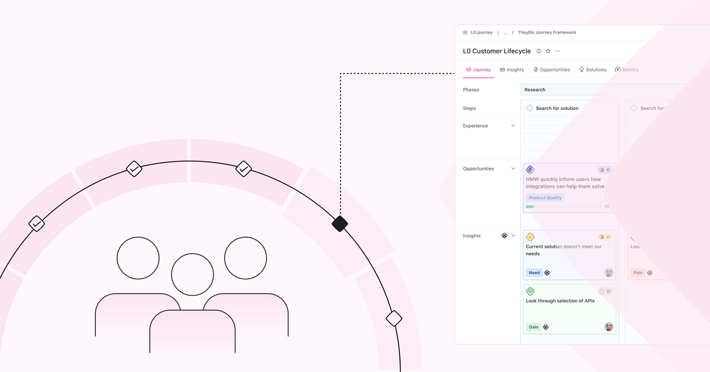The height and width of the screenshot is (372, 710).
Task: Open the HMW quickly inform users opportunity text
Action: point(565,183)
